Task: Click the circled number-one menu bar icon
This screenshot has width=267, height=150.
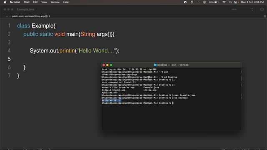Action: point(204,2)
